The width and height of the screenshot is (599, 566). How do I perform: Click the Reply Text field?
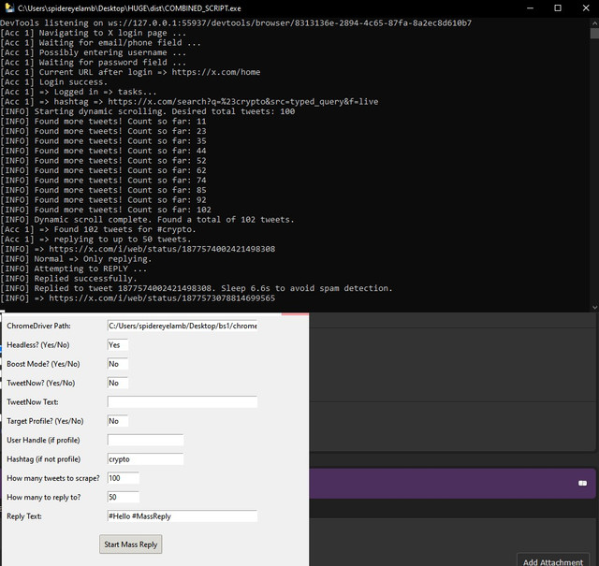pos(183,516)
